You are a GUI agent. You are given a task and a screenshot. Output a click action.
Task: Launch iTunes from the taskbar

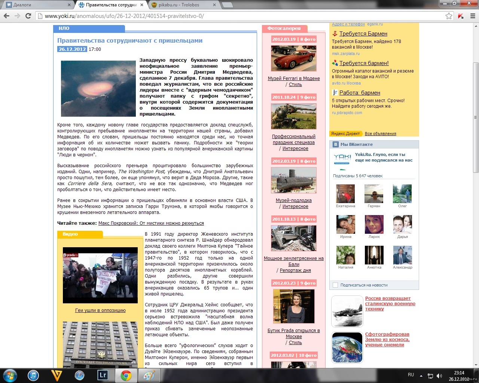point(33,375)
